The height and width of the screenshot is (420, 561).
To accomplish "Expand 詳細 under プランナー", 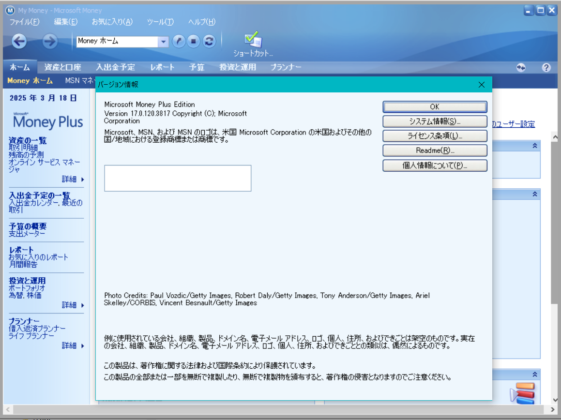I will 73,345.
